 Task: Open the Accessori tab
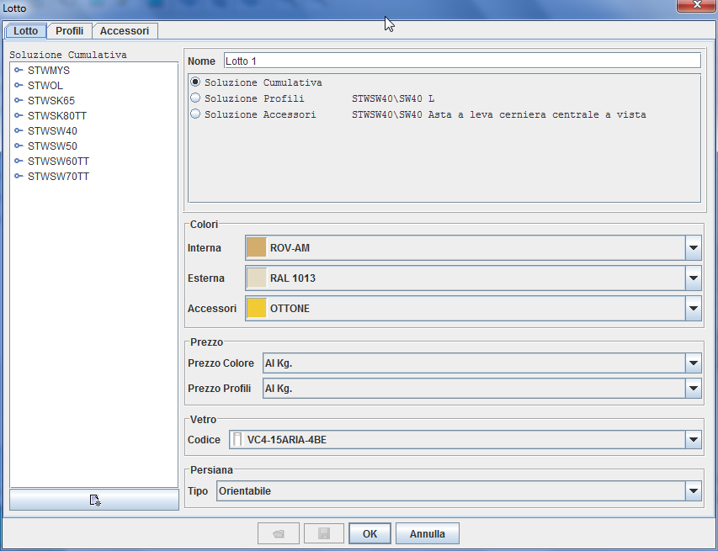click(125, 31)
